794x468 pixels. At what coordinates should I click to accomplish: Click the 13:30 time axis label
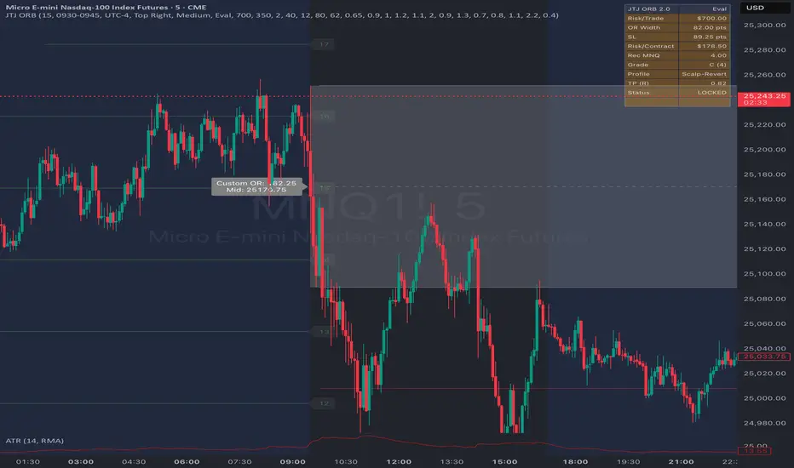pyautogui.click(x=452, y=461)
